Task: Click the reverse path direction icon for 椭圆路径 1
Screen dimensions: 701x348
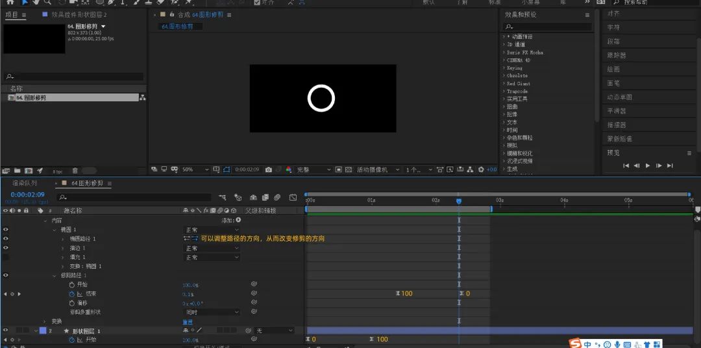Action: point(195,238)
